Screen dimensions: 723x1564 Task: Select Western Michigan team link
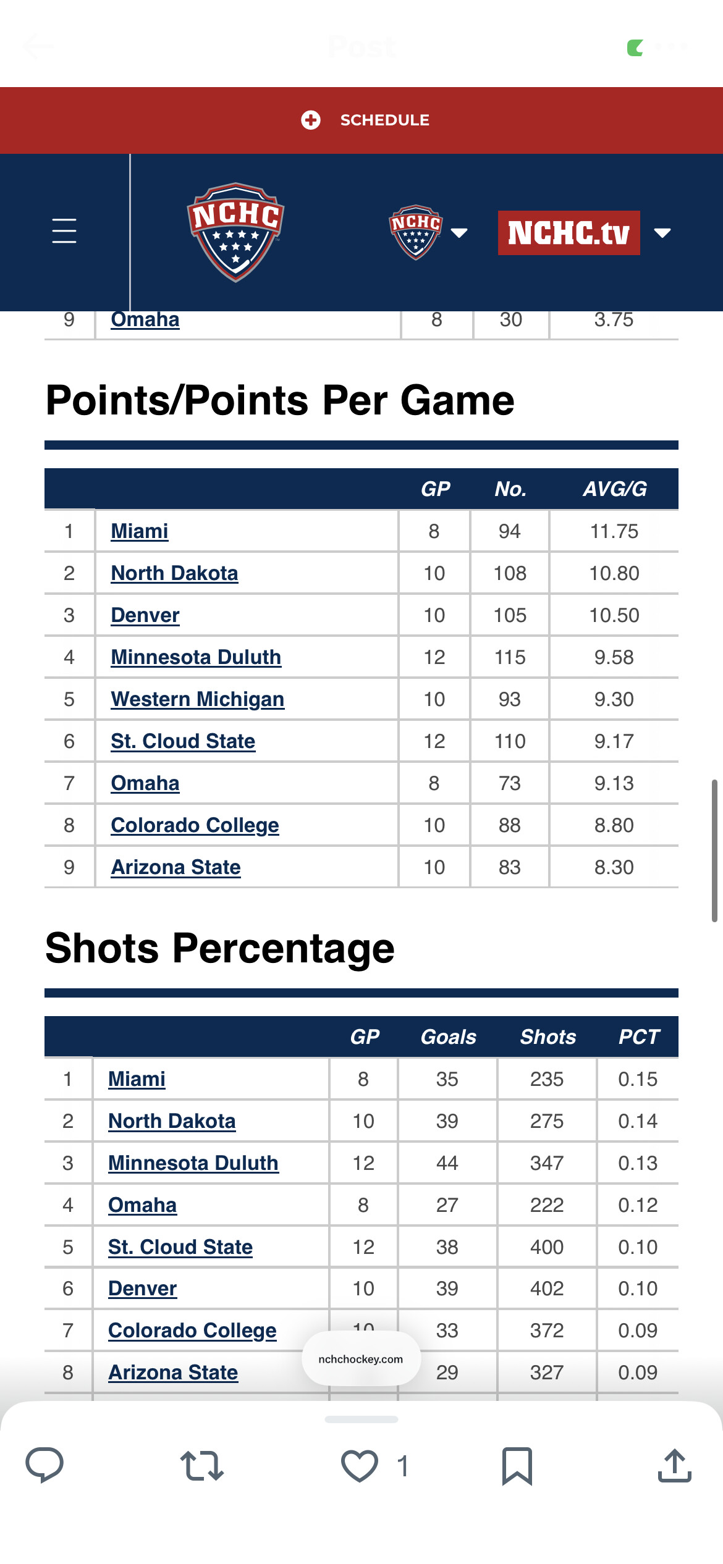coord(198,699)
